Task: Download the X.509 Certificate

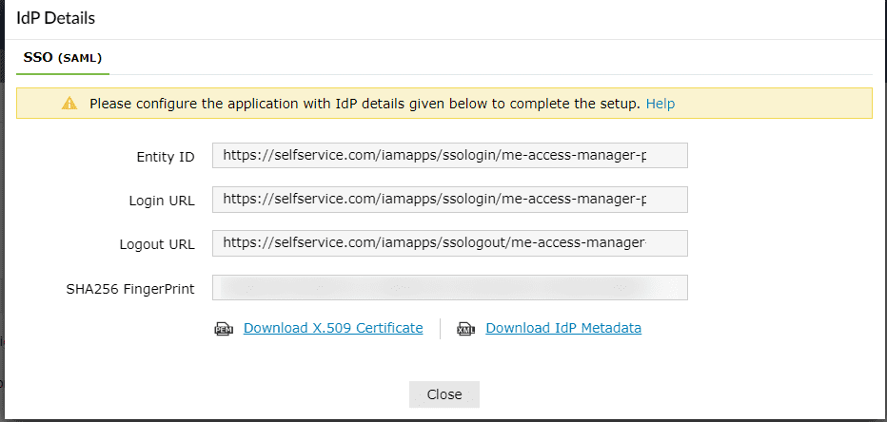Action: [x=333, y=328]
